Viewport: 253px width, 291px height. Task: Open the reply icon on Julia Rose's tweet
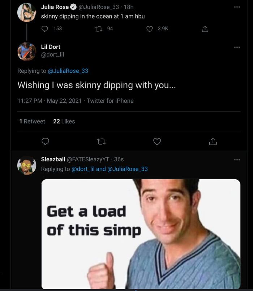click(x=44, y=29)
